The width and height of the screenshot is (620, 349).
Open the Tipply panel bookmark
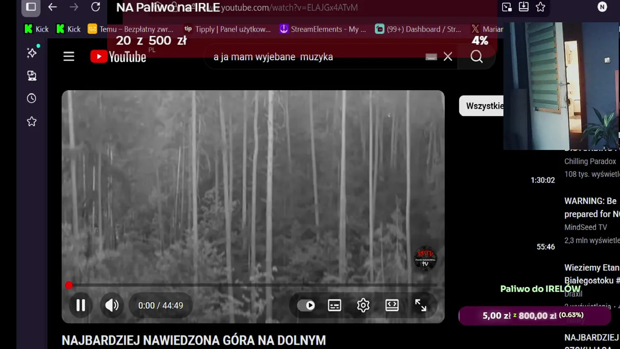pyautogui.click(x=227, y=29)
